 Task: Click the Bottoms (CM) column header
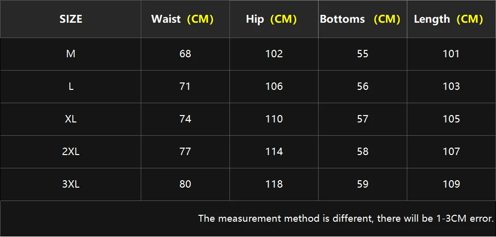[360, 19]
